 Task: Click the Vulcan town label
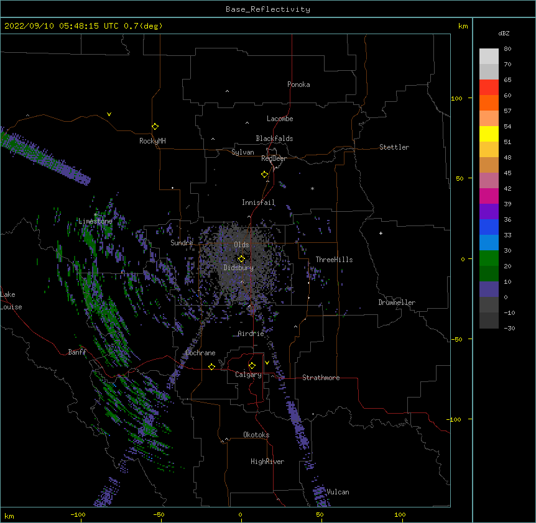tap(338, 492)
